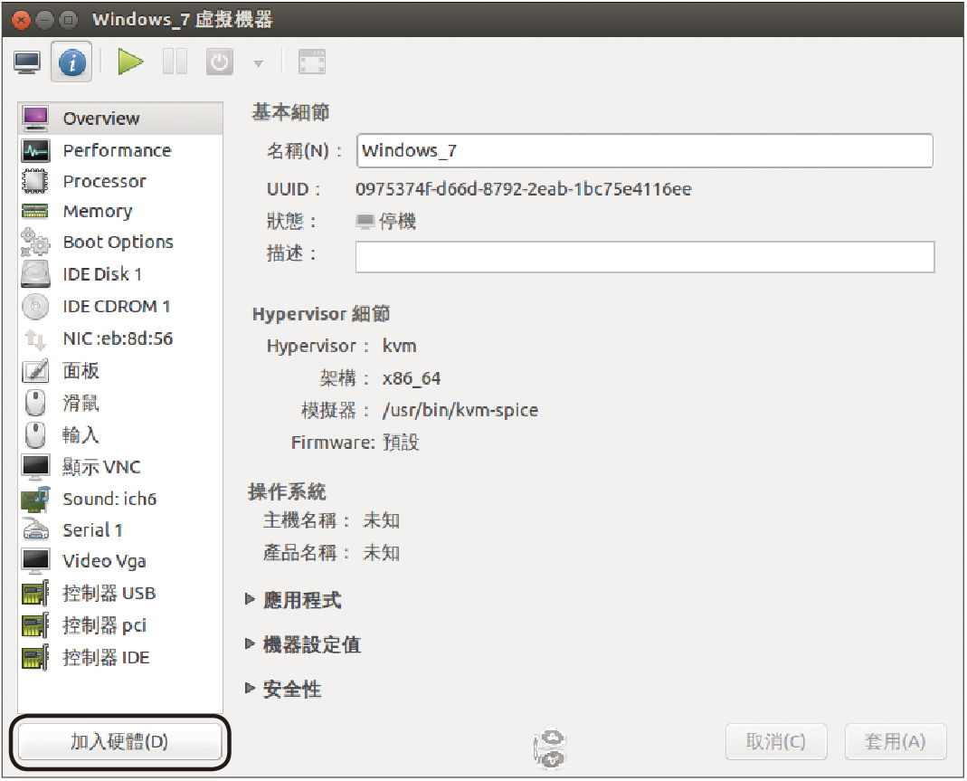Viewport: 967px width, 781px height.
Task: Click the 取消(C) button
Action: (x=776, y=741)
